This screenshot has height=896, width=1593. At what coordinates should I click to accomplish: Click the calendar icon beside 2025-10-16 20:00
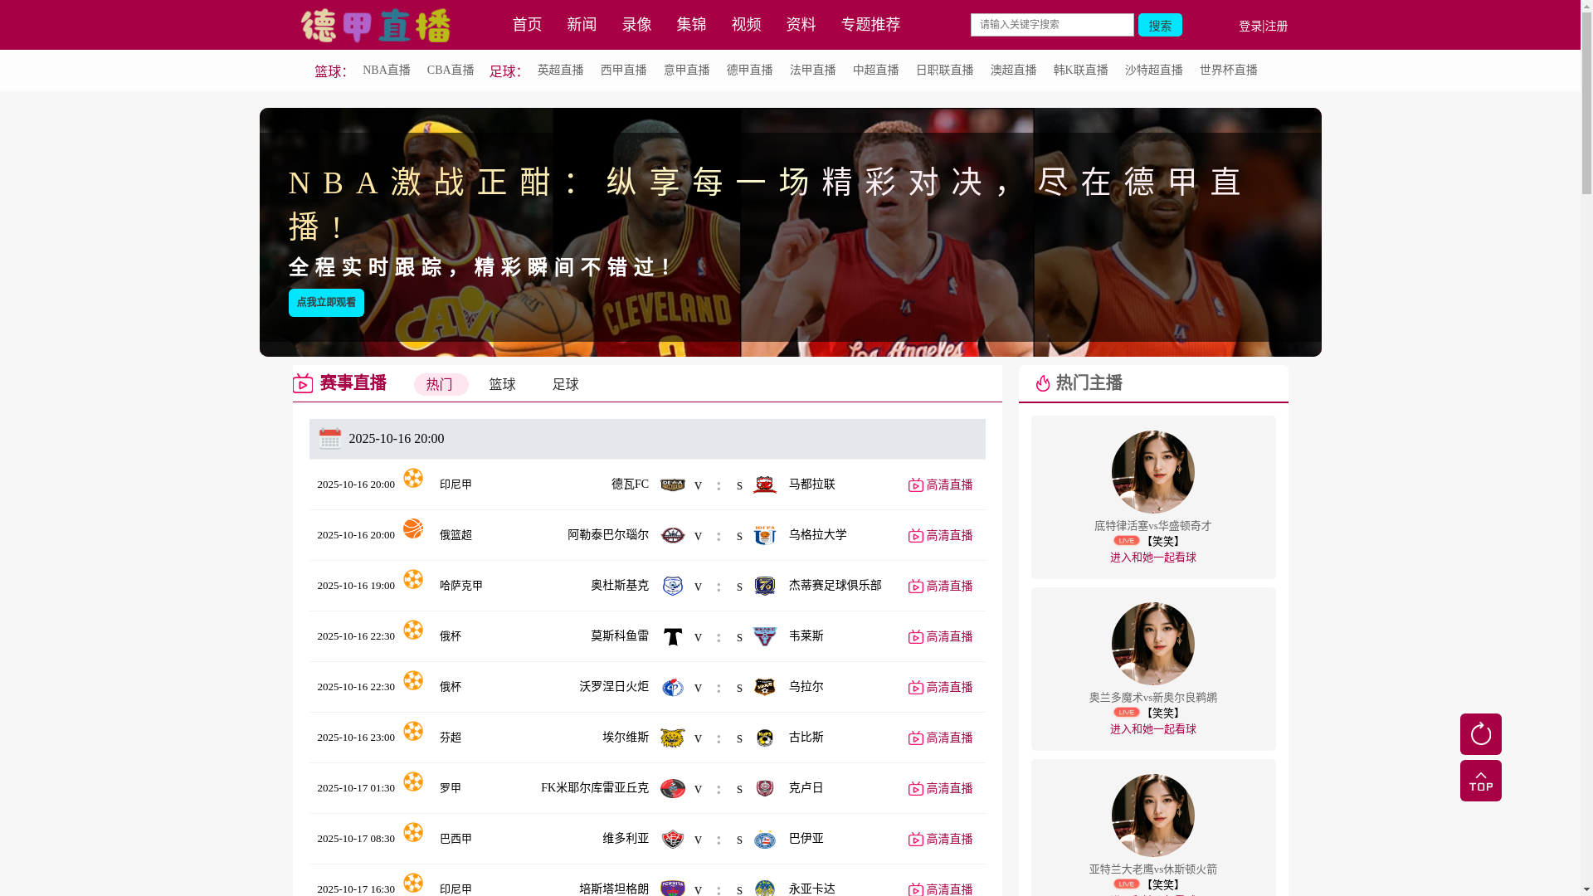click(330, 438)
